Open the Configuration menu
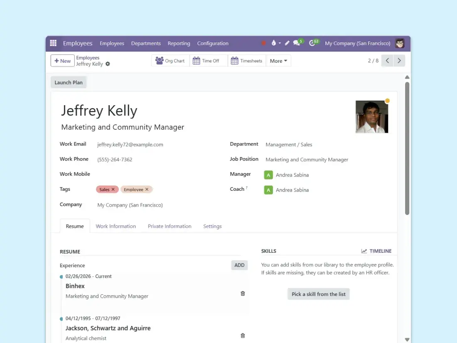457x343 pixels. (x=213, y=43)
